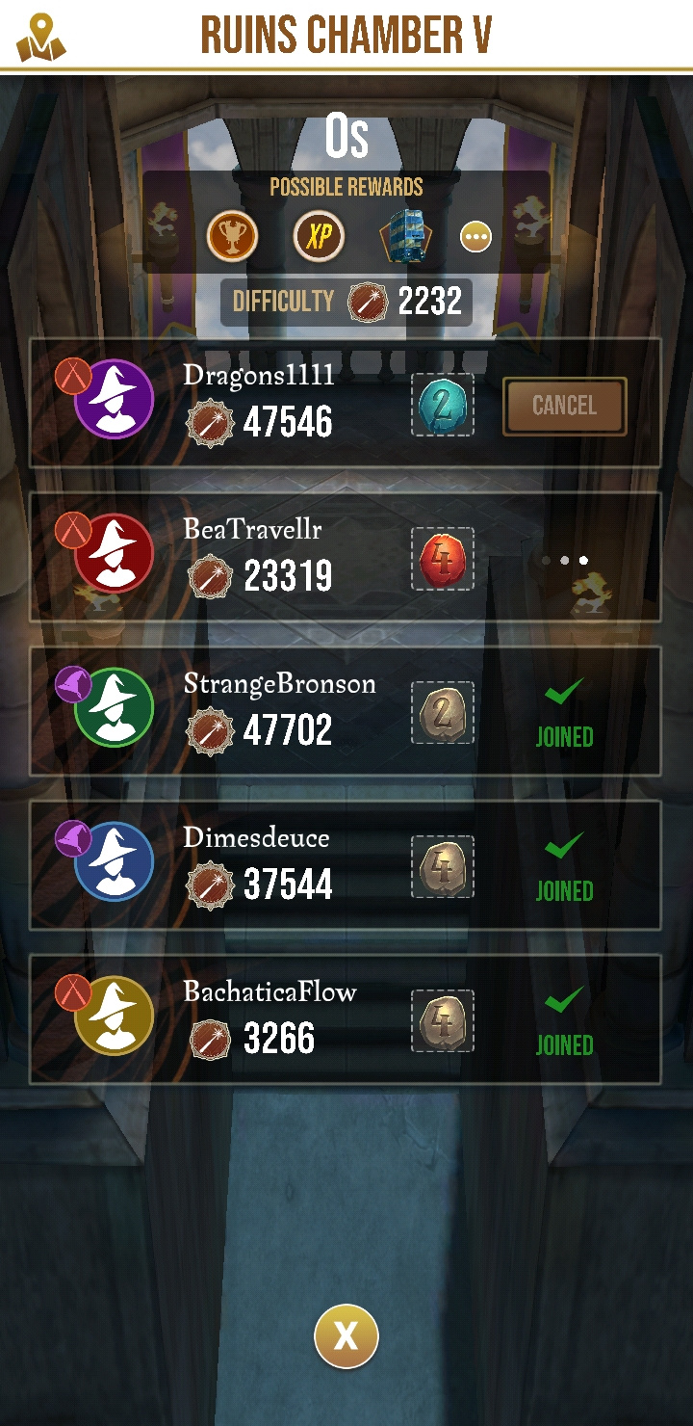
Task: Open BachaticaFlow's yellow wizard avatar
Action: (114, 1016)
